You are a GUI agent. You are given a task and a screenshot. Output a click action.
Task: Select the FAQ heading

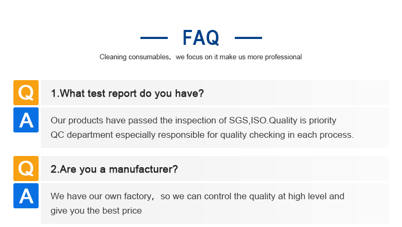pyautogui.click(x=201, y=38)
